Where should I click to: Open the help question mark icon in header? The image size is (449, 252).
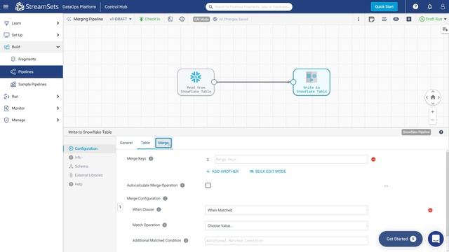point(415,6)
